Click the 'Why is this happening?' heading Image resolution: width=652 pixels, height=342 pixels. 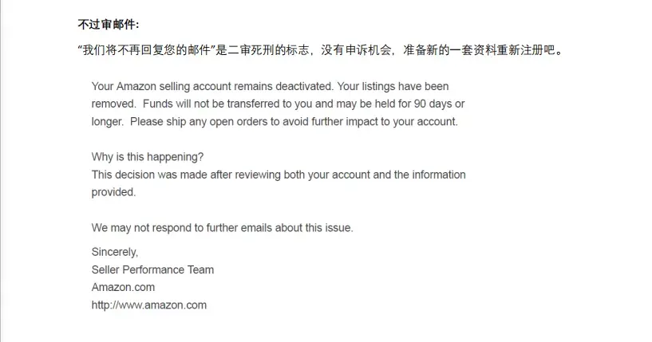[148, 157]
